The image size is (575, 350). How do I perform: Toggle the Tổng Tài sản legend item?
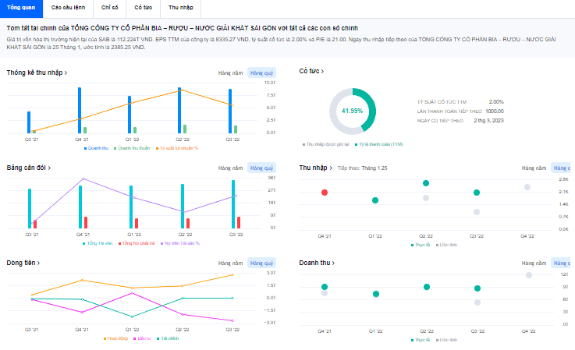(98, 243)
